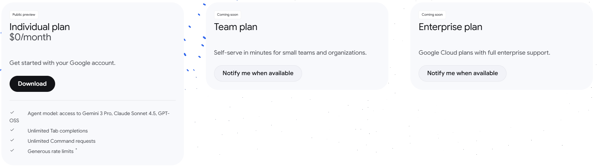
Task: Select the Team plan heading
Action: click(x=235, y=27)
